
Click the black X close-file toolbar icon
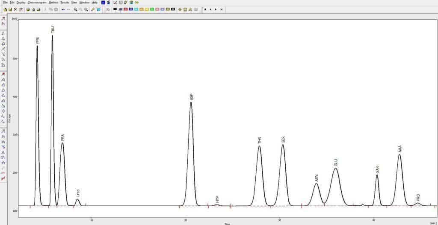(15, 9)
